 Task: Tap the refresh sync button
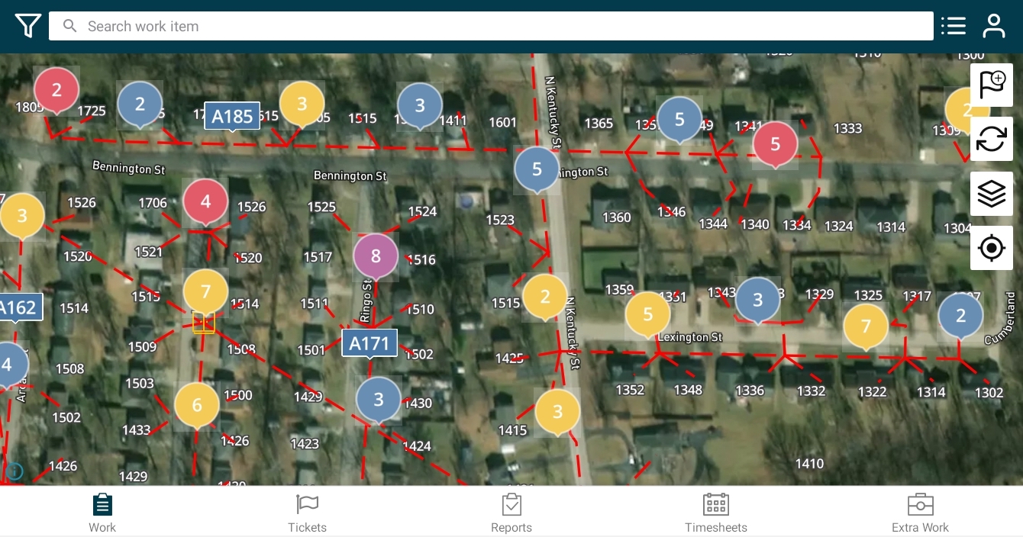tap(992, 139)
